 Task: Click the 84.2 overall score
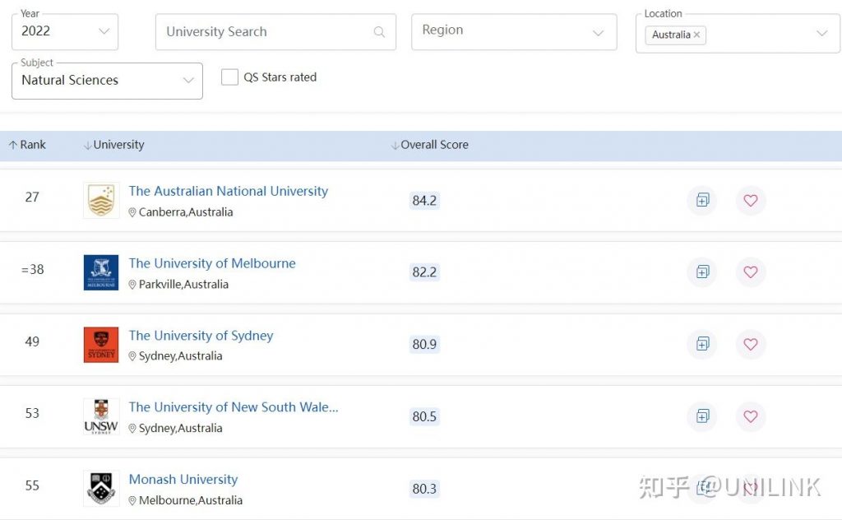[424, 201]
